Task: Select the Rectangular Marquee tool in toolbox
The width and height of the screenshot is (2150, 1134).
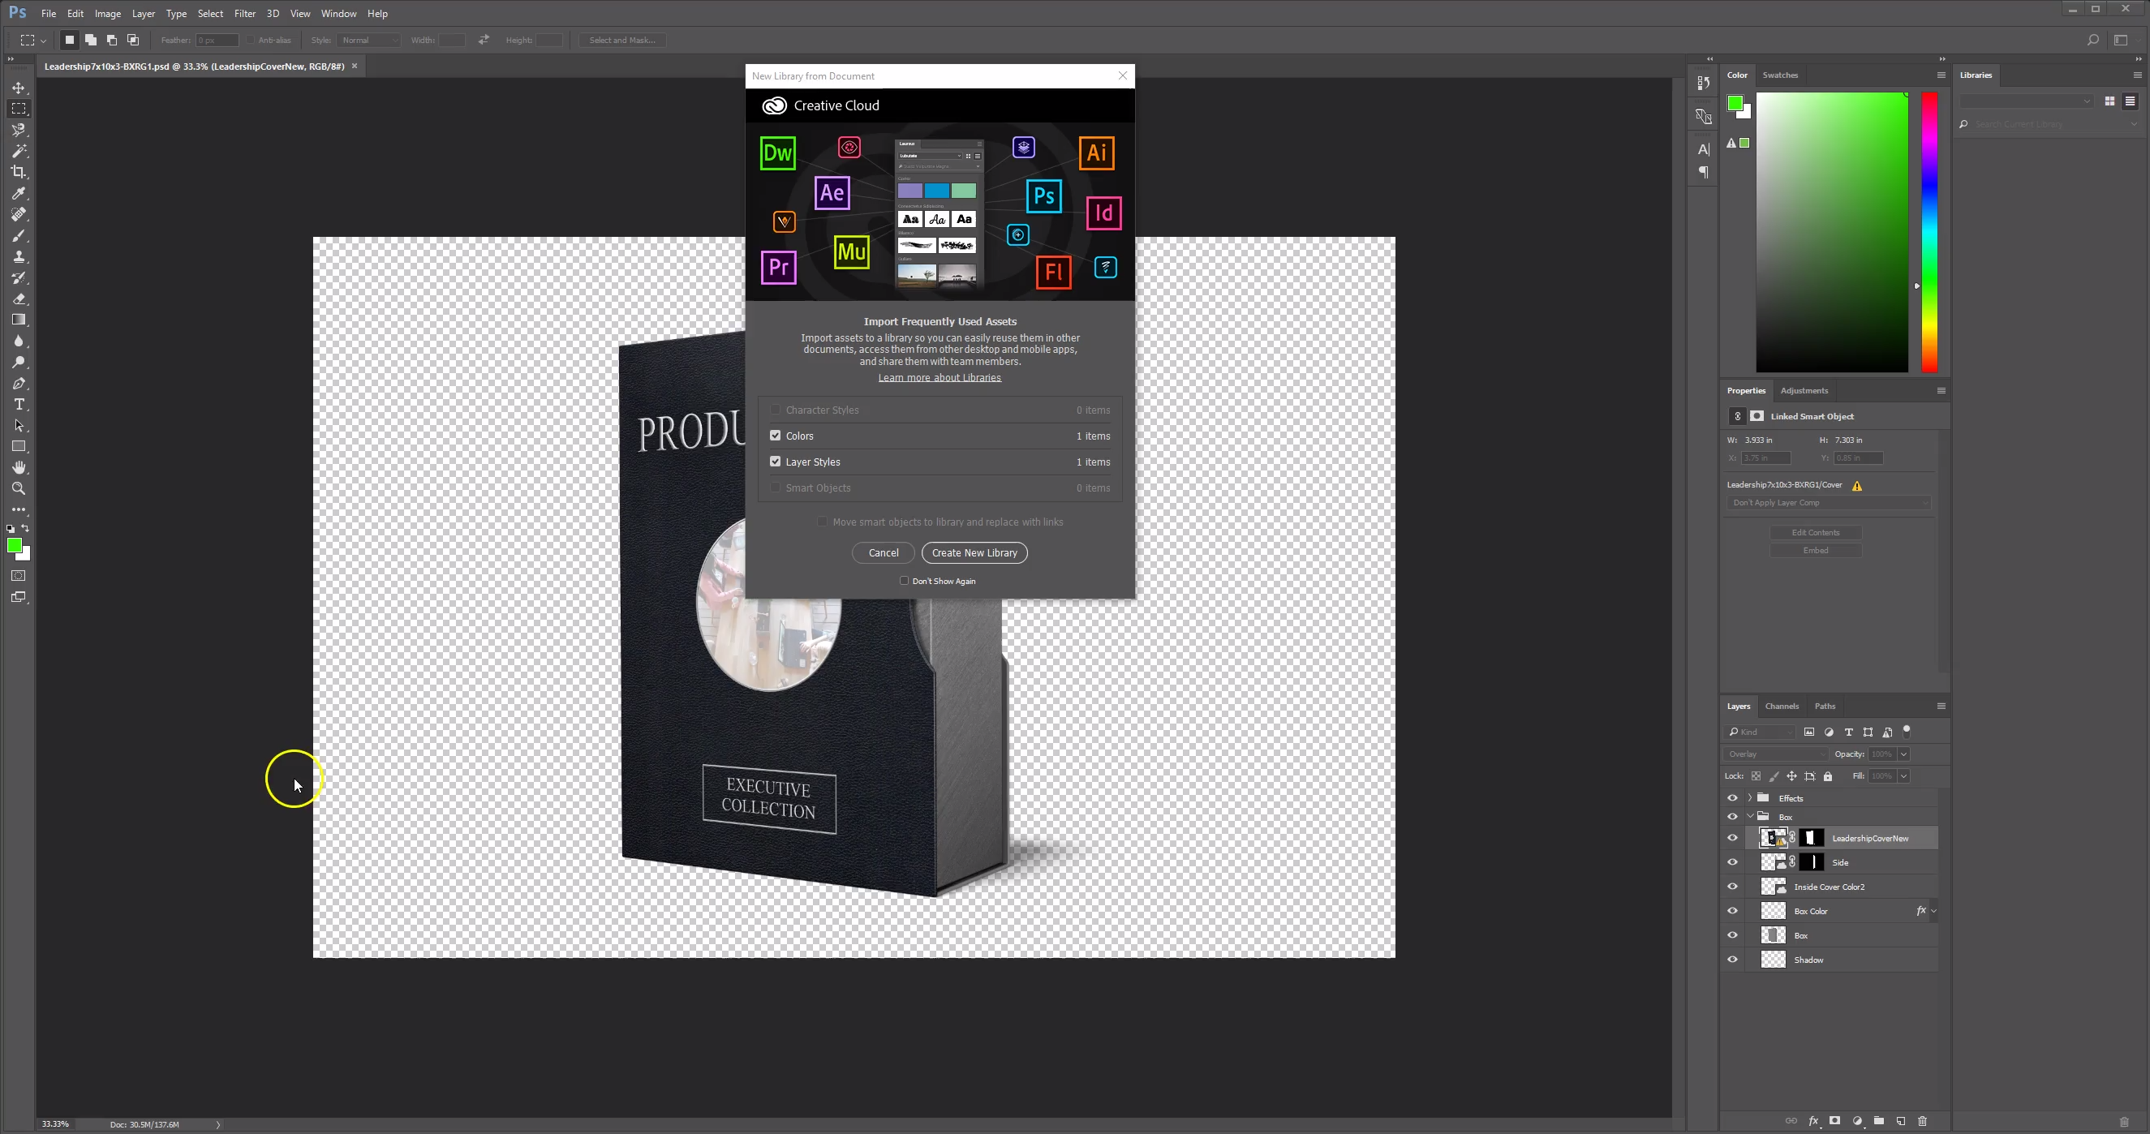Action: [19, 109]
